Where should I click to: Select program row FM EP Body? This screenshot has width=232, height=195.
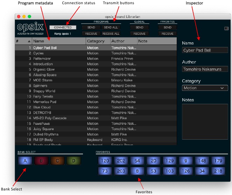pyautogui.click(x=96, y=140)
